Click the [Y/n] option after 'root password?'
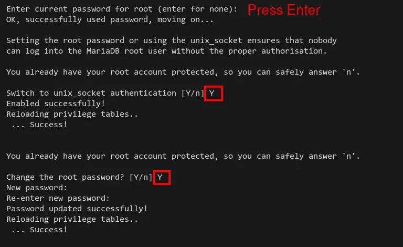 tap(141, 177)
